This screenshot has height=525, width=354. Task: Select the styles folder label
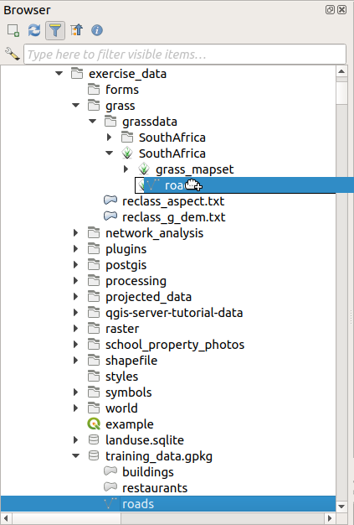pos(121,377)
